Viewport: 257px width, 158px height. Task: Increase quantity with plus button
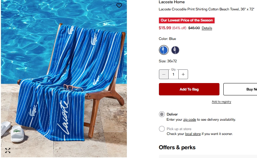(183, 74)
